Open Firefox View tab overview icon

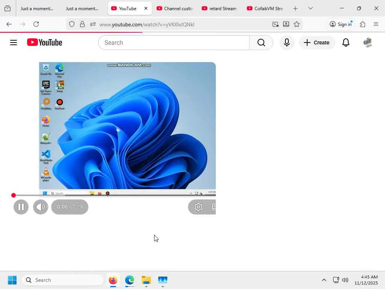pos(8,8)
